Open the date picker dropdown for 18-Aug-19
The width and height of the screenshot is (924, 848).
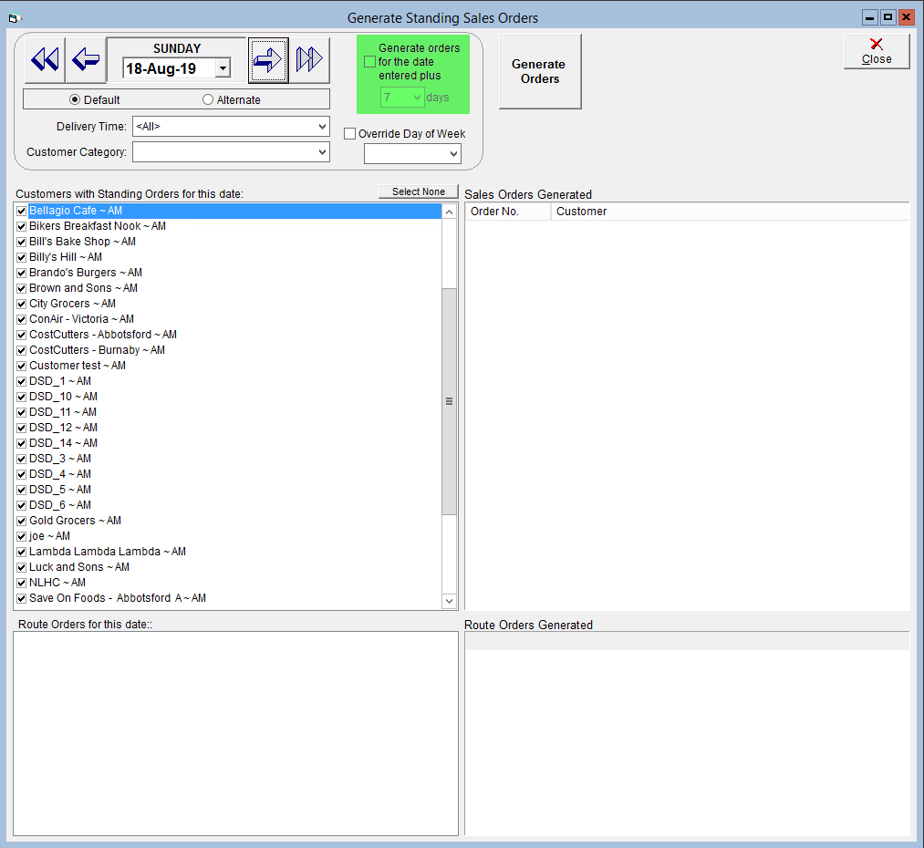pyautogui.click(x=223, y=68)
